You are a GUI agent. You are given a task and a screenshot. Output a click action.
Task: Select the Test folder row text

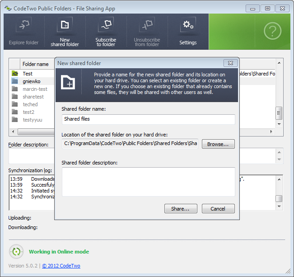tap(28, 74)
